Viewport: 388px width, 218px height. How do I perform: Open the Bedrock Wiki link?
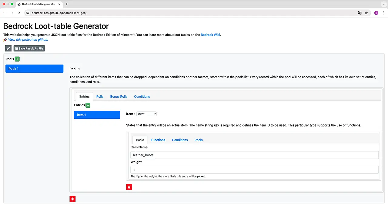click(210, 35)
